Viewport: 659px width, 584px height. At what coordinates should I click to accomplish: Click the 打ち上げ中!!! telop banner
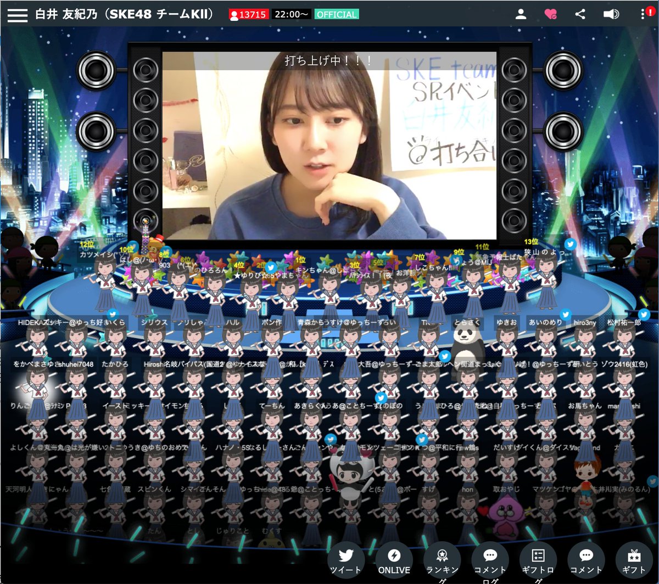(x=329, y=61)
